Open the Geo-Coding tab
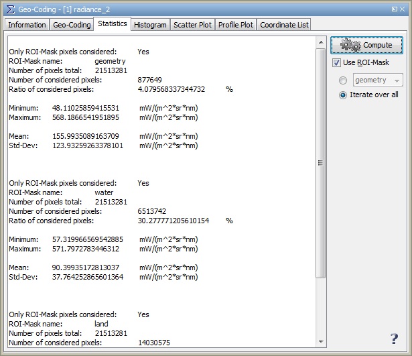Viewport: 412px width, 356px height. [x=72, y=25]
